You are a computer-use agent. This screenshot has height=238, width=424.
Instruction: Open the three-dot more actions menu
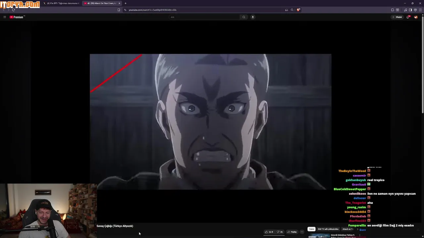[x=302, y=232]
